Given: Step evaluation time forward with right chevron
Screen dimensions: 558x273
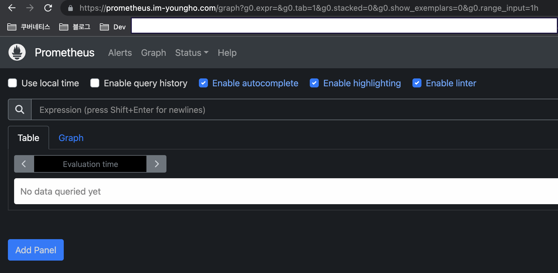Looking at the screenshot, I should [x=157, y=164].
